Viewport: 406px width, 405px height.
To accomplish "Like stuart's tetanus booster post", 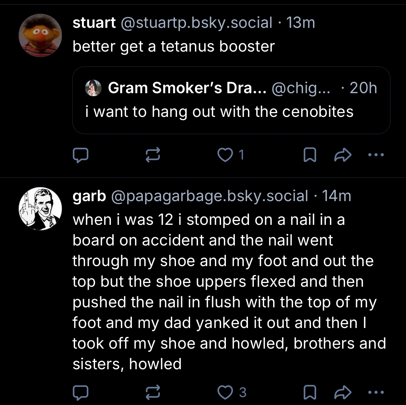I will [x=226, y=155].
